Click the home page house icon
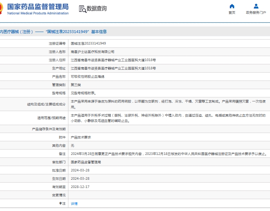 tap(232, 6)
